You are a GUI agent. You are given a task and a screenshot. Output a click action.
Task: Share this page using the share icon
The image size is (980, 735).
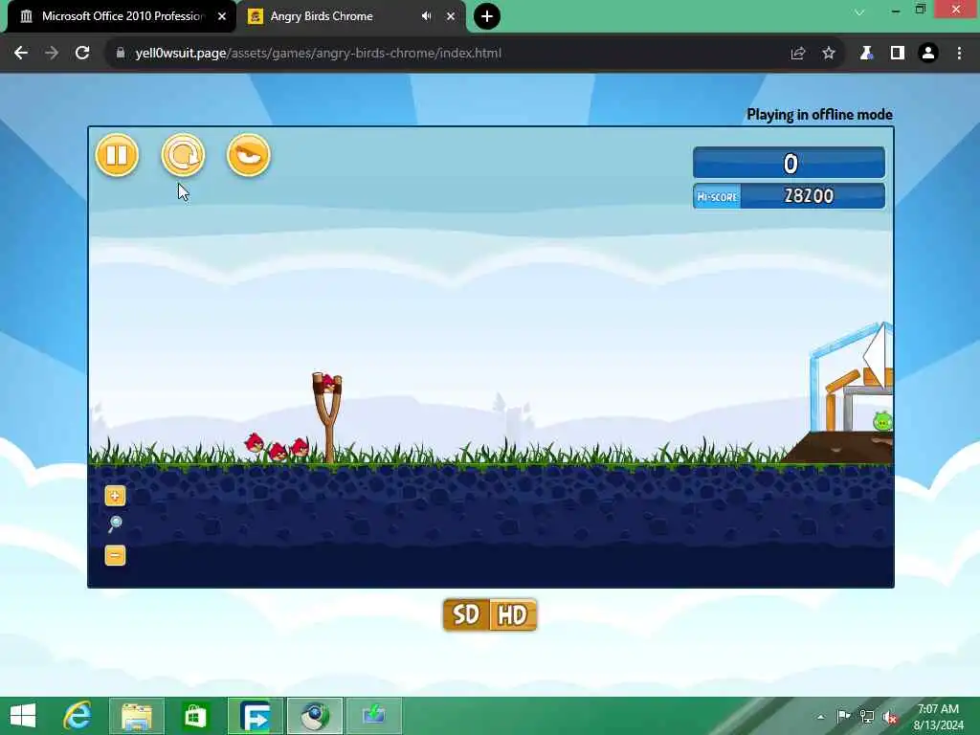[x=797, y=54]
